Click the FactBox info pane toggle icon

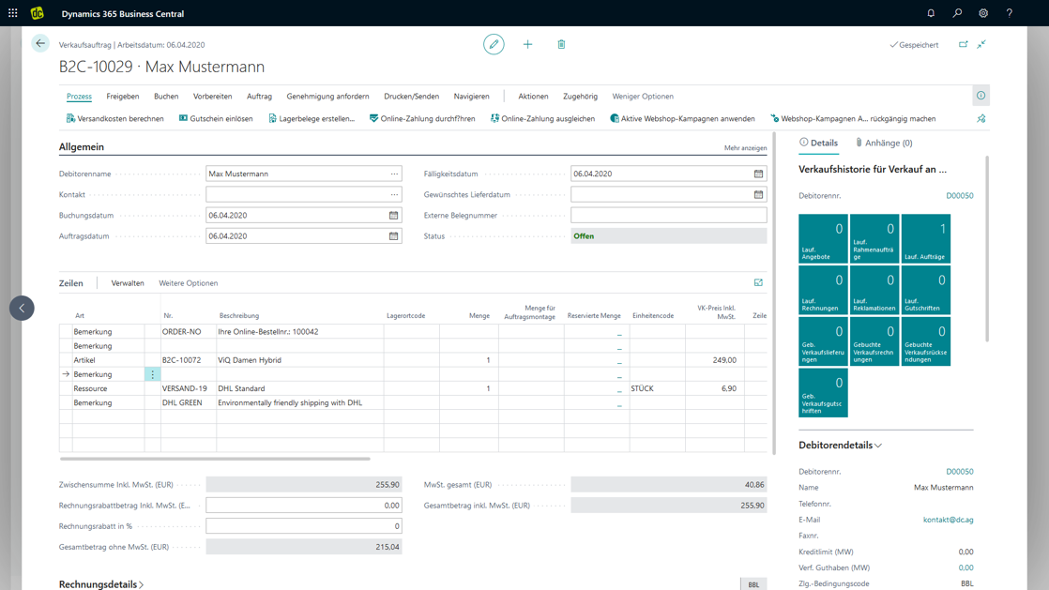pyautogui.click(x=981, y=96)
